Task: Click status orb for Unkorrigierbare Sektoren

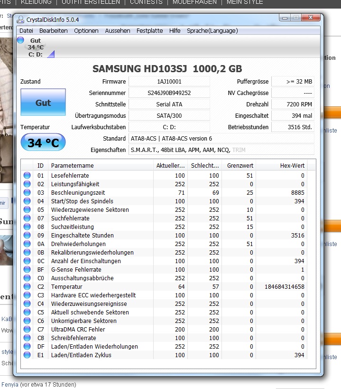Action: [x=27, y=321]
